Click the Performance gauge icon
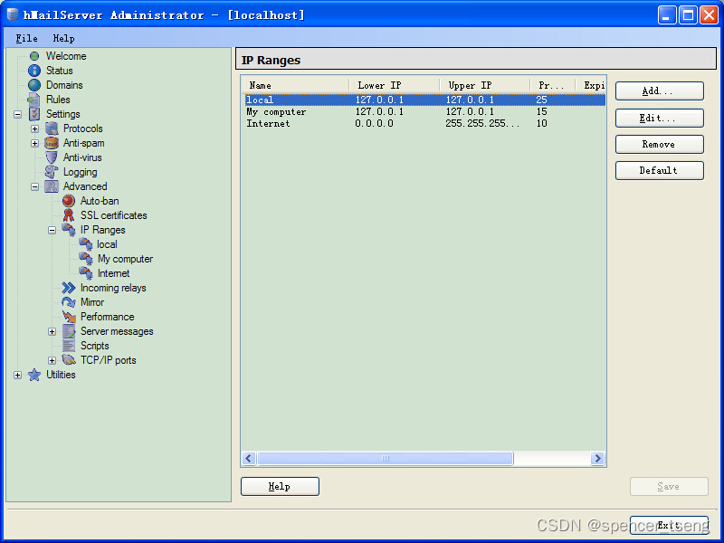The image size is (724, 543). click(71, 316)
